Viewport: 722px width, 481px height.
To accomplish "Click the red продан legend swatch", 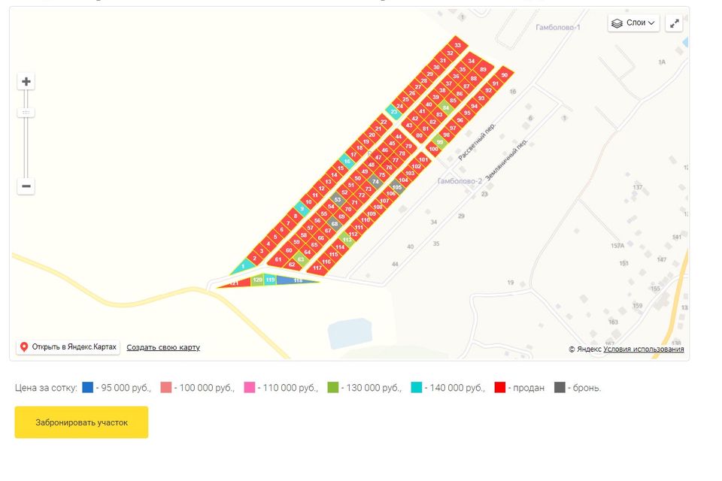I will point(499,388).
